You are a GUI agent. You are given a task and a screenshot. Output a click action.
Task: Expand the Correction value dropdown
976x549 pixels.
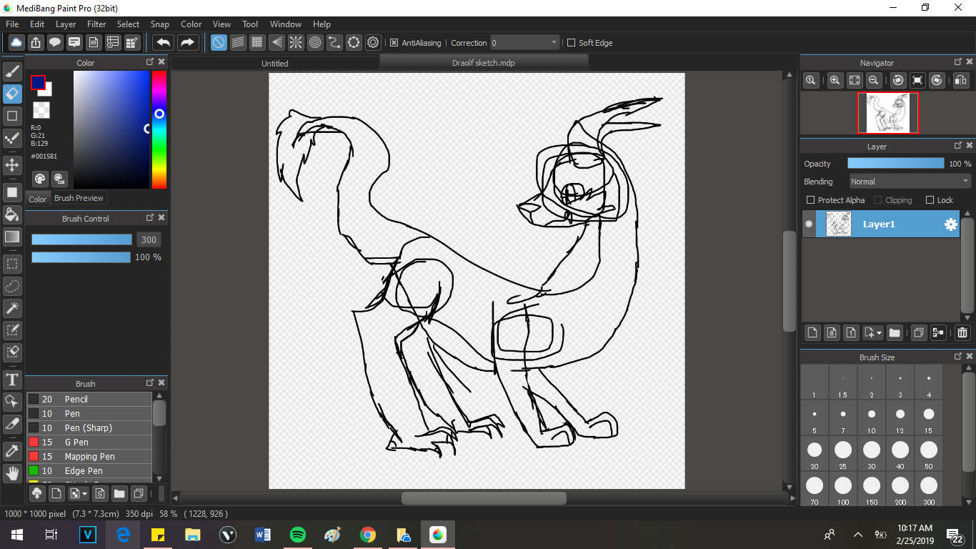pyautogui.click(x=554, y=43)
